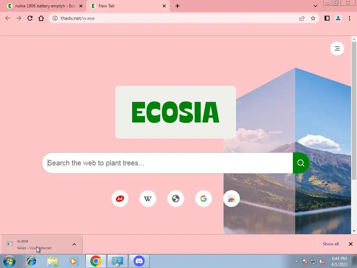Go forward with the forward arrow
Image resolution: width=357 pixels, height=268 pixels.
[19, 18]
